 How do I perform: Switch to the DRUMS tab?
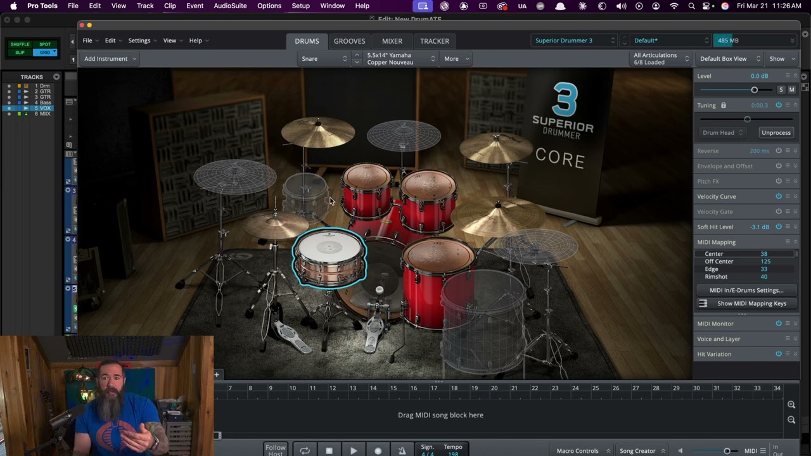point(307,41)
